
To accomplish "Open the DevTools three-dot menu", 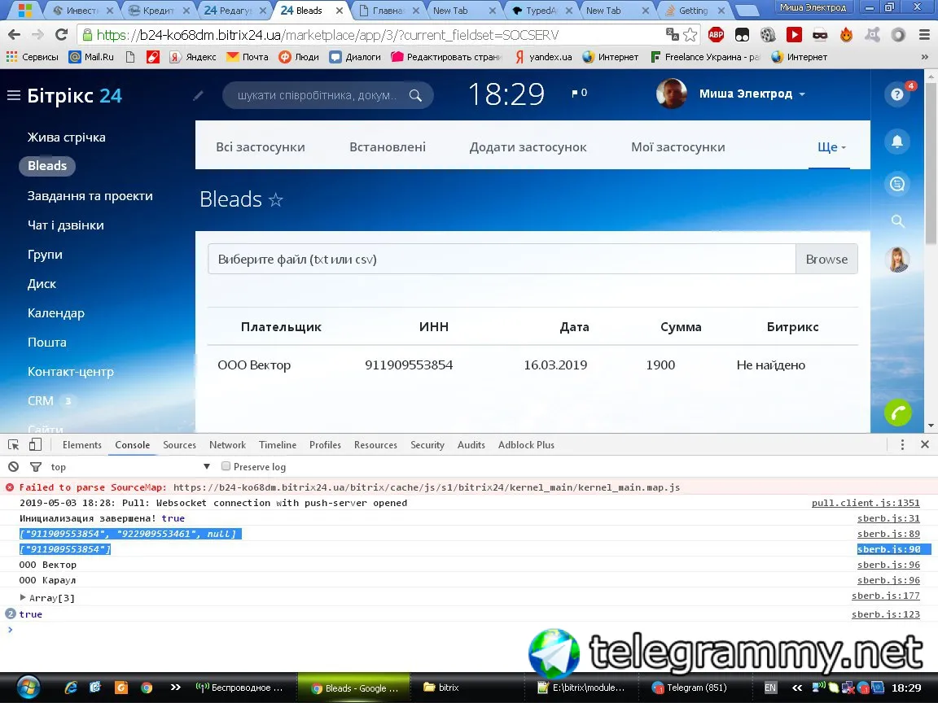I will tap(902, 444).
